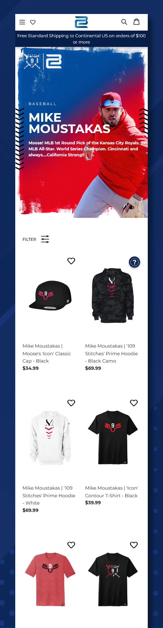This screenshot has width=163, height=628.
Task: Open wishlist heart icon in header
Action: 33,22
